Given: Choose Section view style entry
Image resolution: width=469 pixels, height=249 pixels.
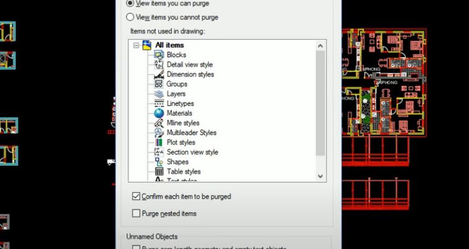Looking at the screenshot, I should point(192,152).
